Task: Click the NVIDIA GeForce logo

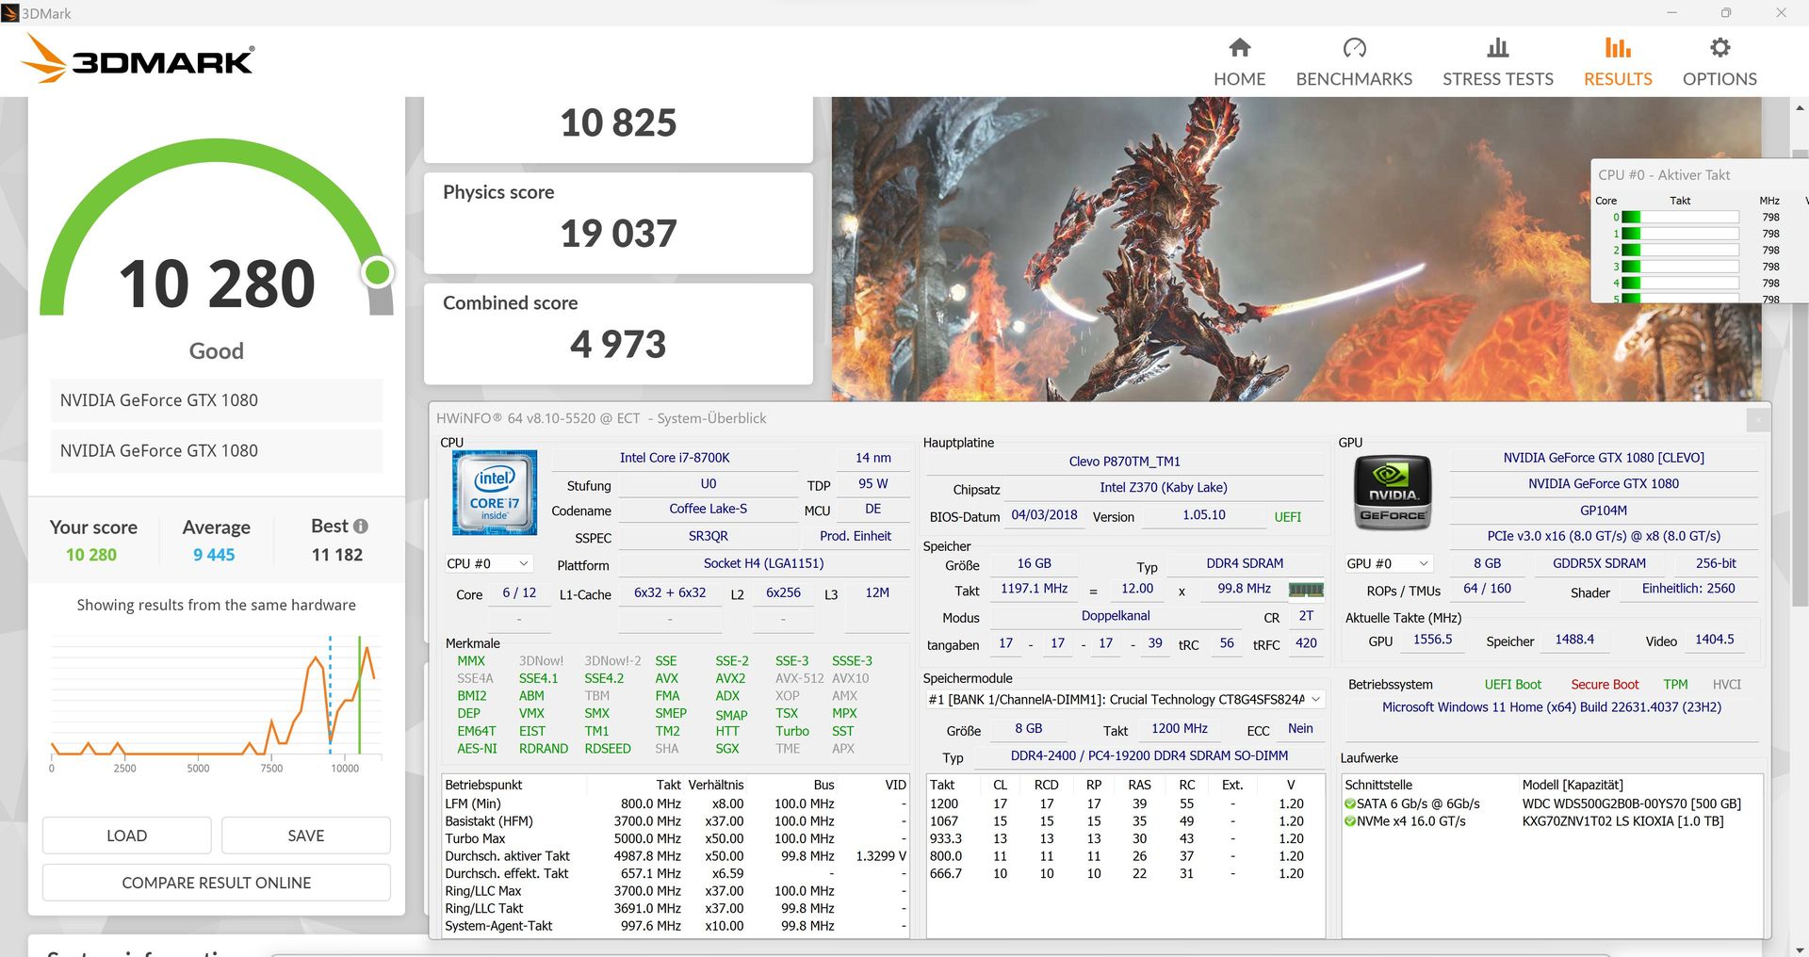Action: (1393, 492)
